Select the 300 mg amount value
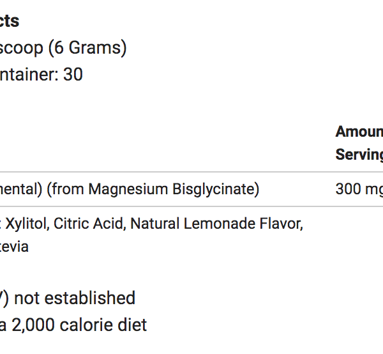Viewport: 383px width, 354px height. 359,189
